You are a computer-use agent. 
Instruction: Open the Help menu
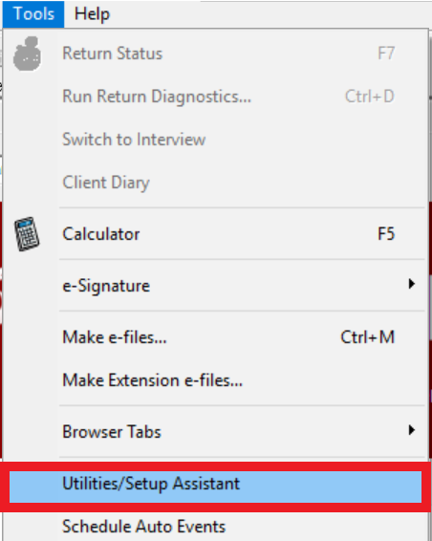[92, 14]
